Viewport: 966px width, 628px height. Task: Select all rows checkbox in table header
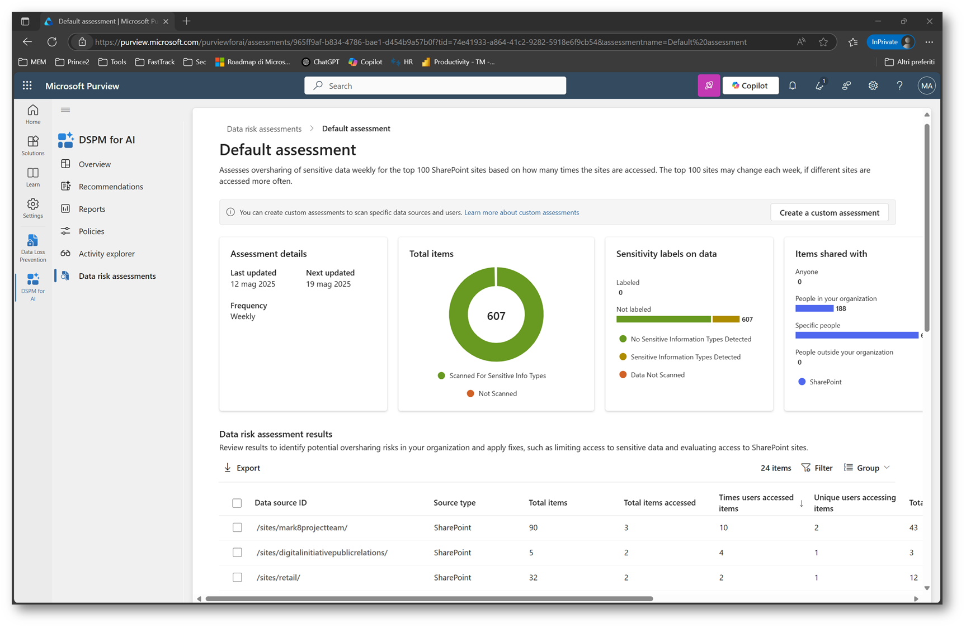tap(237, 503)
